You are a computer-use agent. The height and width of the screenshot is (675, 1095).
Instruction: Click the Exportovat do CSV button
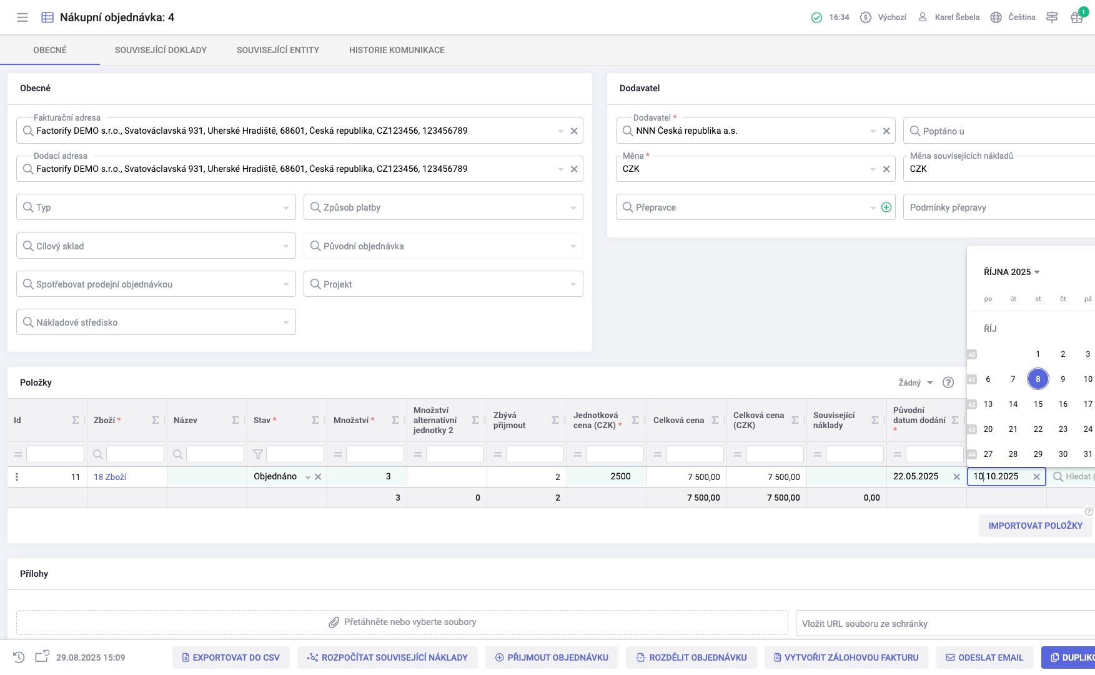pyautogui.click(x=230, y=657)
